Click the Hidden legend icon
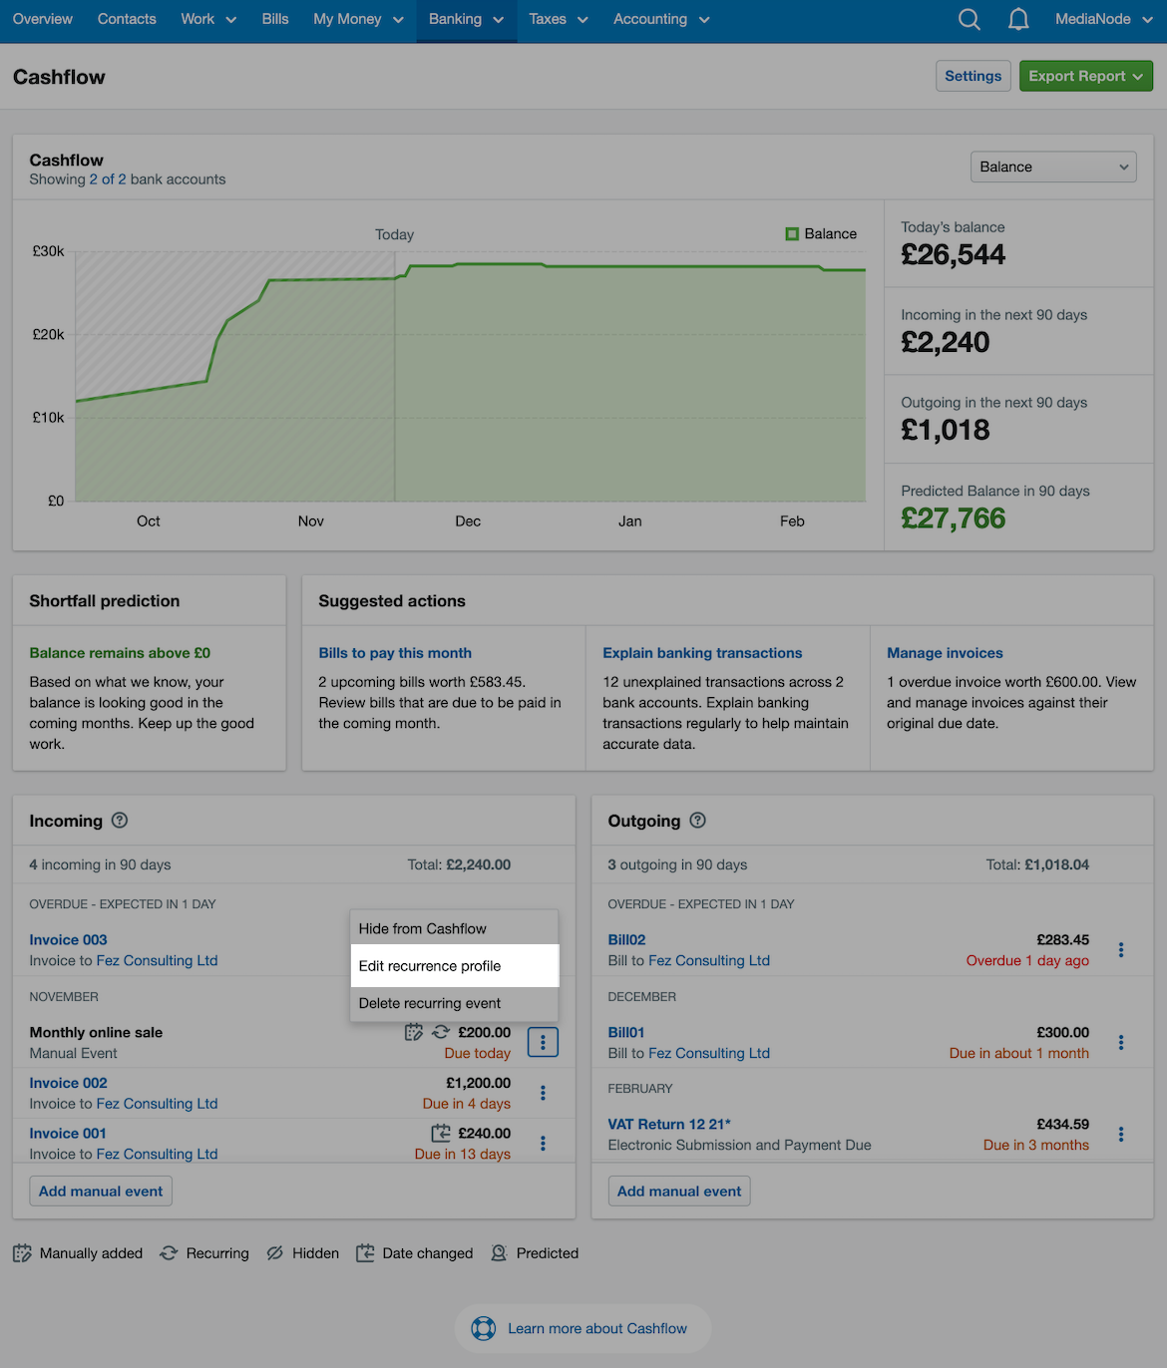The height and width of the screenshot is (1368, 1167). pos(274,1253)
